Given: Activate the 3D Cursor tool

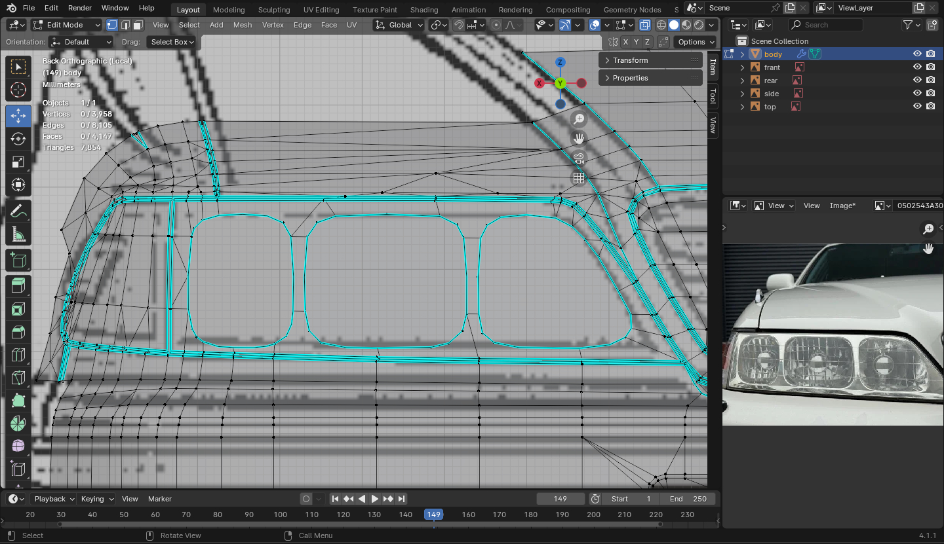Looking at the screenshot, I should pos(18,90).
